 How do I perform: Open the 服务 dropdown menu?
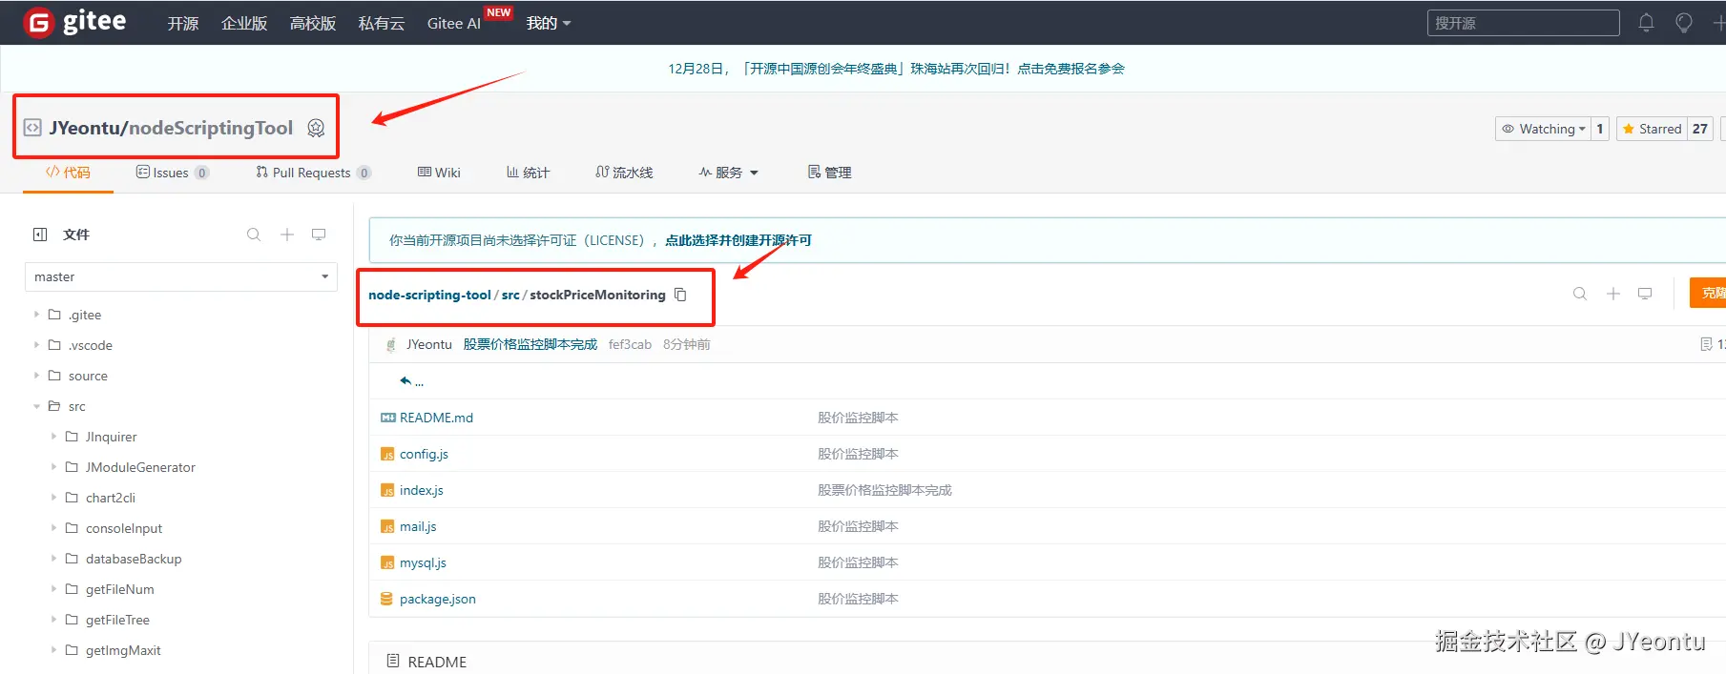(728, 173)
